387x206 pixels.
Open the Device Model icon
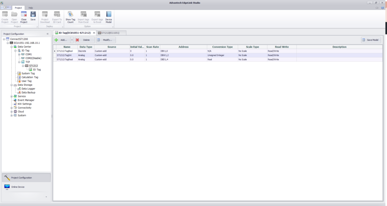point(108,15)
